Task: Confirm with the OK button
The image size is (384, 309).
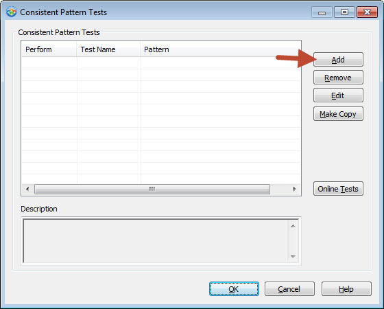Action: tap(234, 289)
